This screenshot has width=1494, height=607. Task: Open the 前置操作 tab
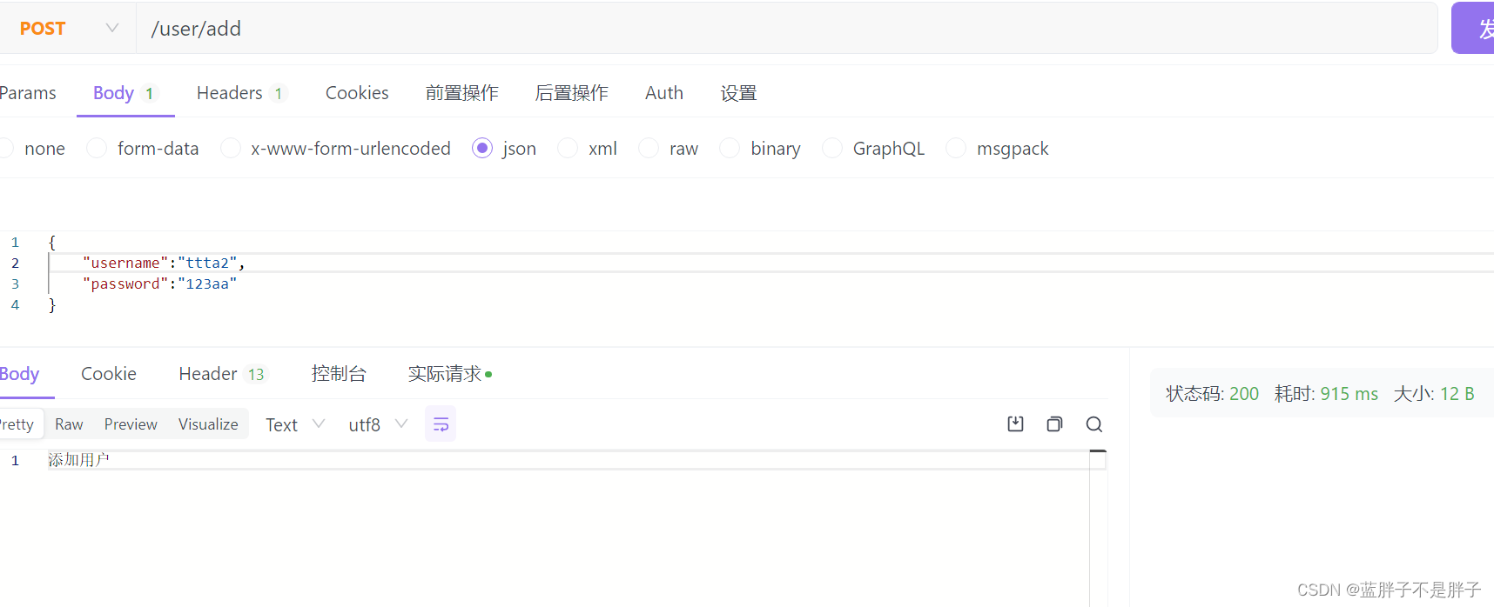pos(461,93)
